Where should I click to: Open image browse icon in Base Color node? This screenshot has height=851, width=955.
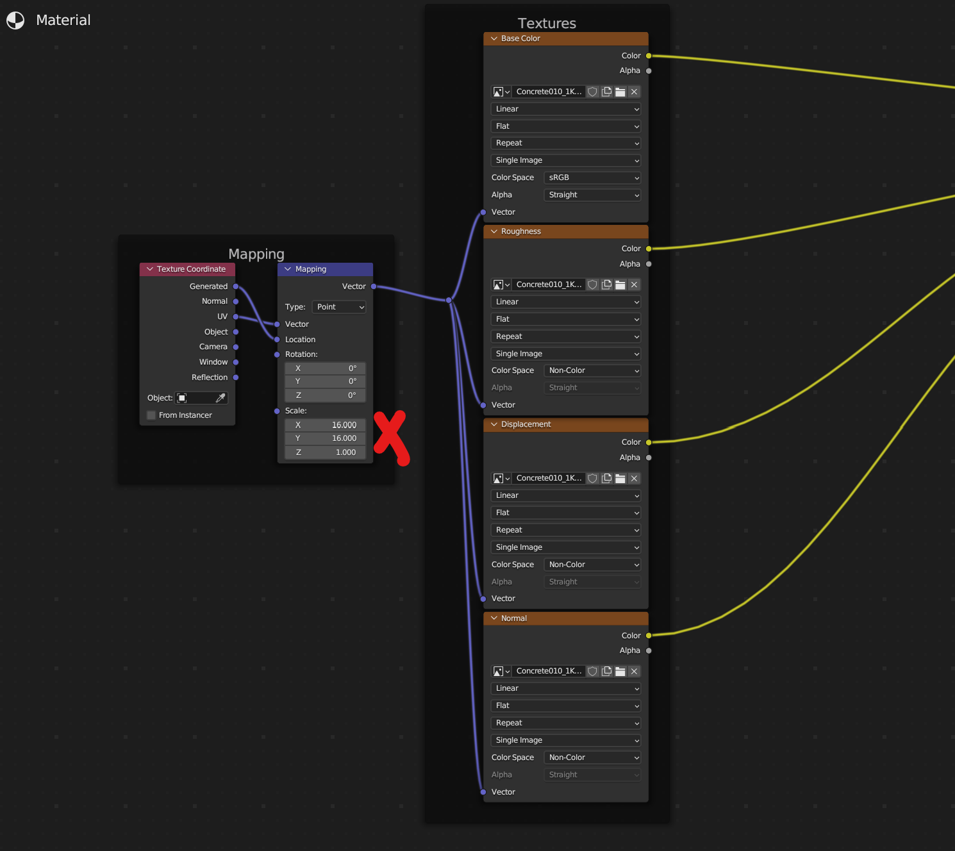point(501,92)
